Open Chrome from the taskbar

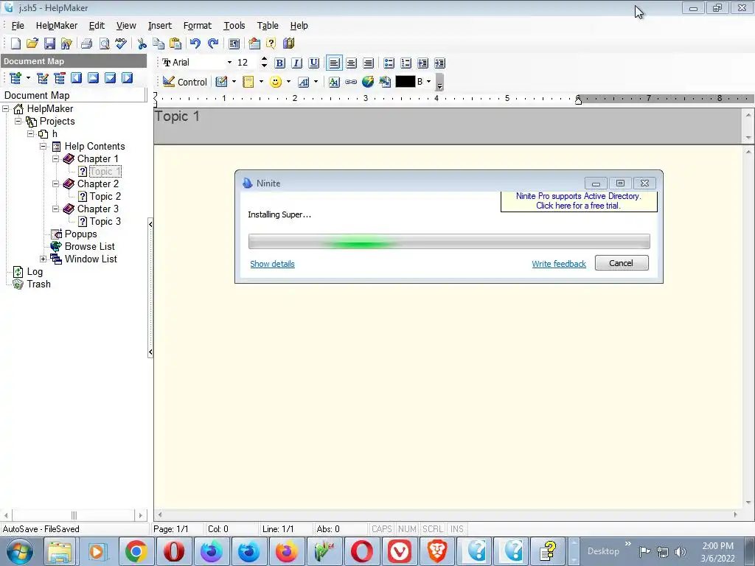click(136, 551)
